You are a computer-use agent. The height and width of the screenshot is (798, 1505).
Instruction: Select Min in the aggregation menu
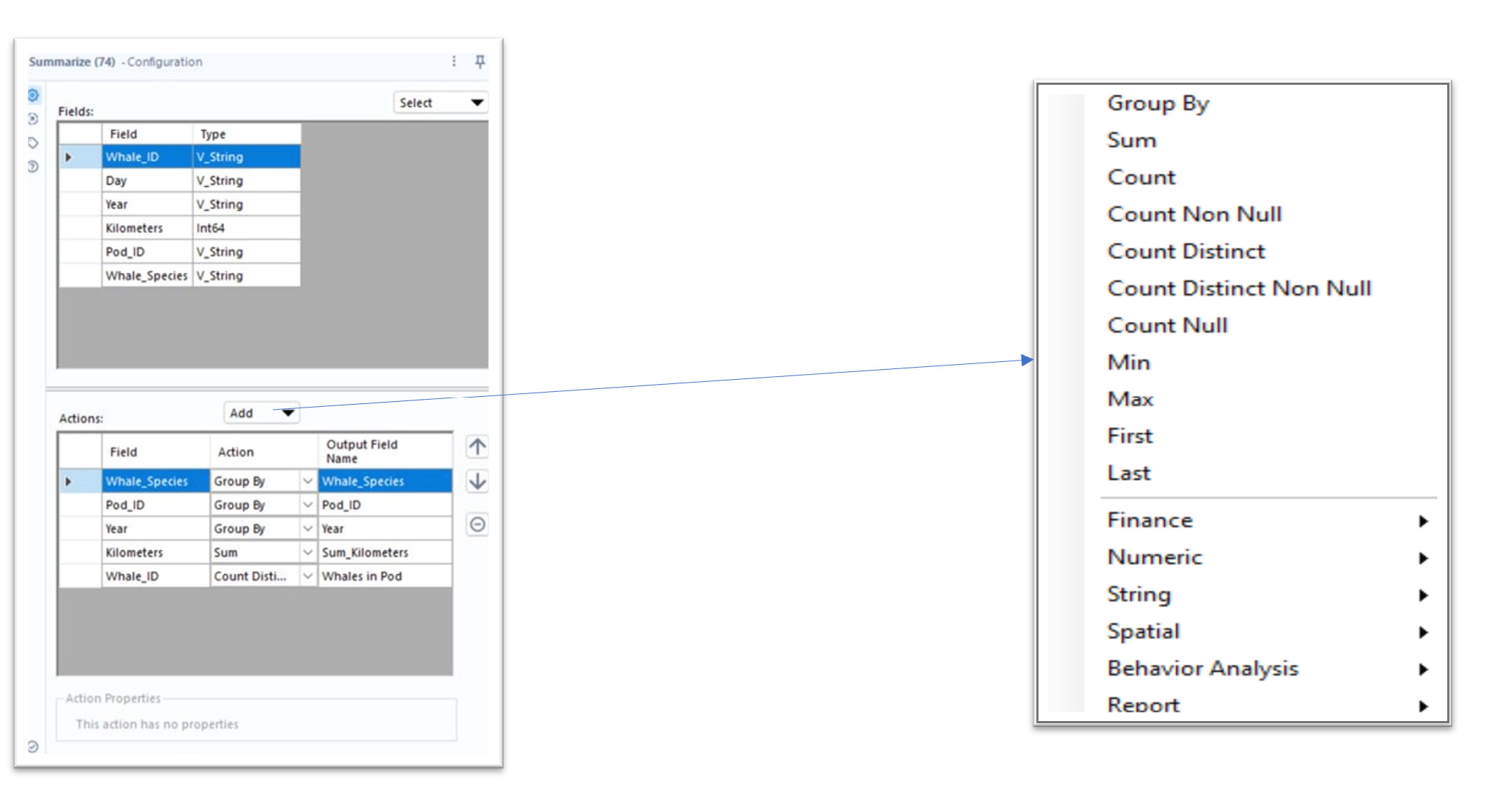click(1128, 362)
